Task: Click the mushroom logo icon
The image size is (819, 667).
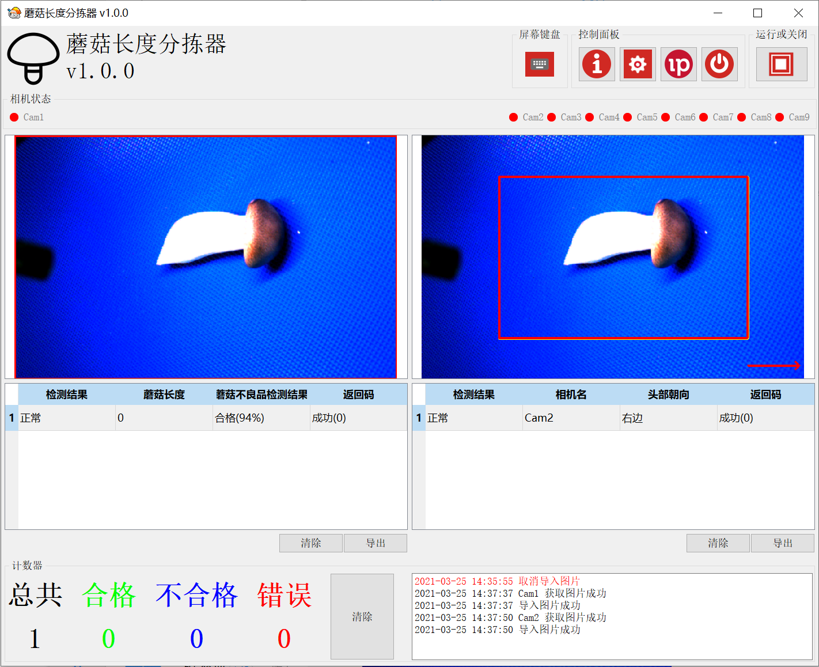Action: click(x=33, y=58)
